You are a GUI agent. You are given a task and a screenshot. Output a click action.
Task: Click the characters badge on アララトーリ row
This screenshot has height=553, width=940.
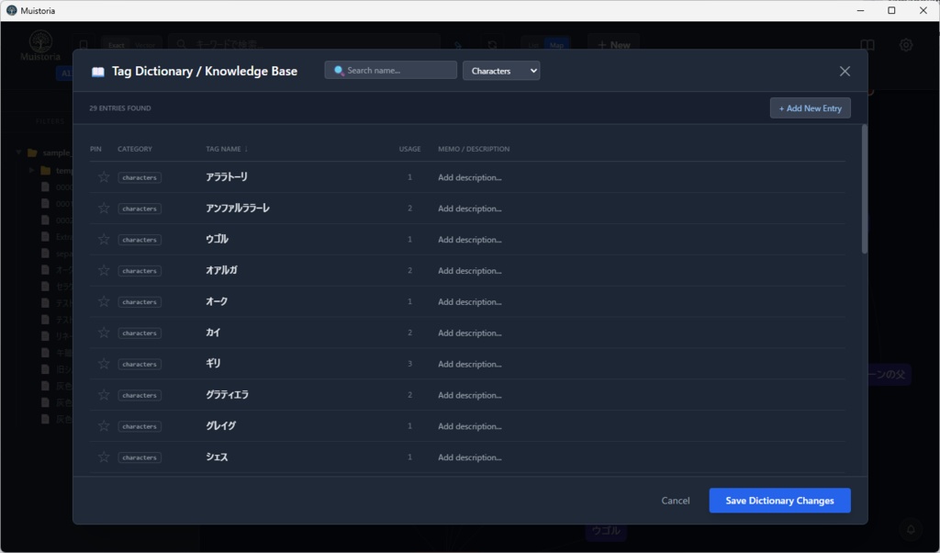click(140, 177)
